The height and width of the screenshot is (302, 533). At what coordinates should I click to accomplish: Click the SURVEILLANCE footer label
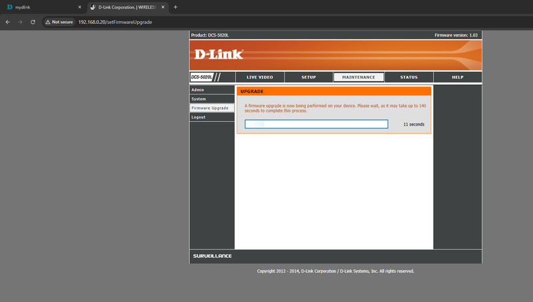[x=212, y=256]
